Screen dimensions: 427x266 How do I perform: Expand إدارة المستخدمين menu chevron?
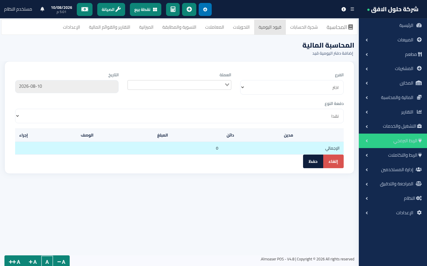[367, 170]
